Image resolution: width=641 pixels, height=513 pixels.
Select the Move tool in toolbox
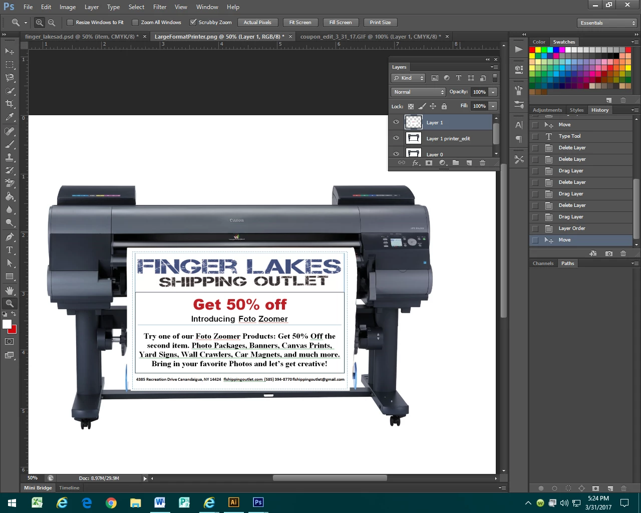tap(10, 51)
